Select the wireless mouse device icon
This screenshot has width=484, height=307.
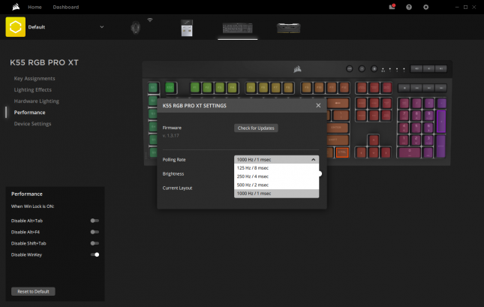136,28
